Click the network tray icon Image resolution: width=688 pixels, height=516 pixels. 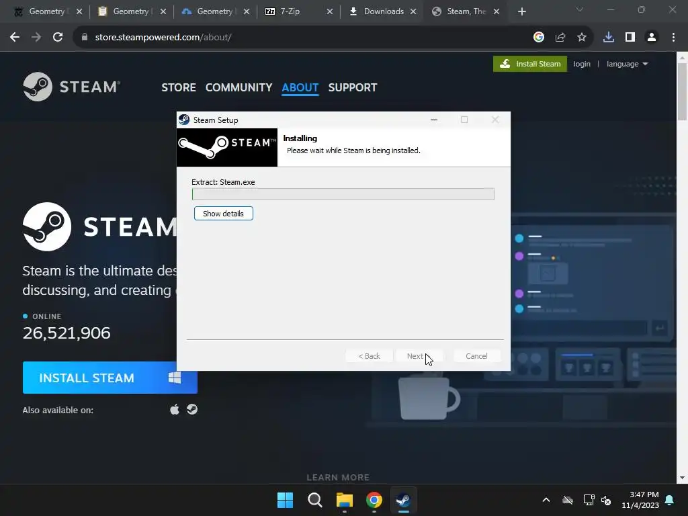point(589,500)
